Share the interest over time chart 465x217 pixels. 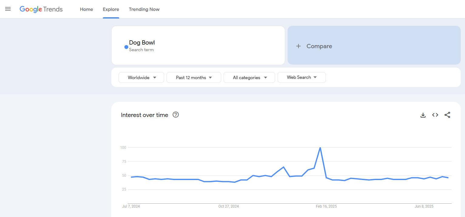tap(447, 115)
